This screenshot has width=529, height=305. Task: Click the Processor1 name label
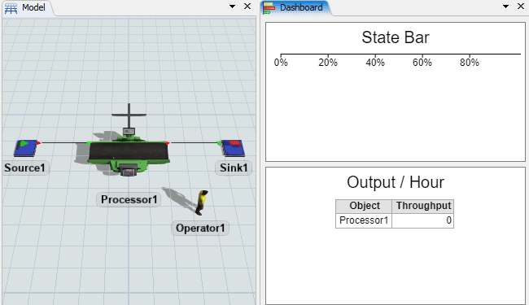129,199
